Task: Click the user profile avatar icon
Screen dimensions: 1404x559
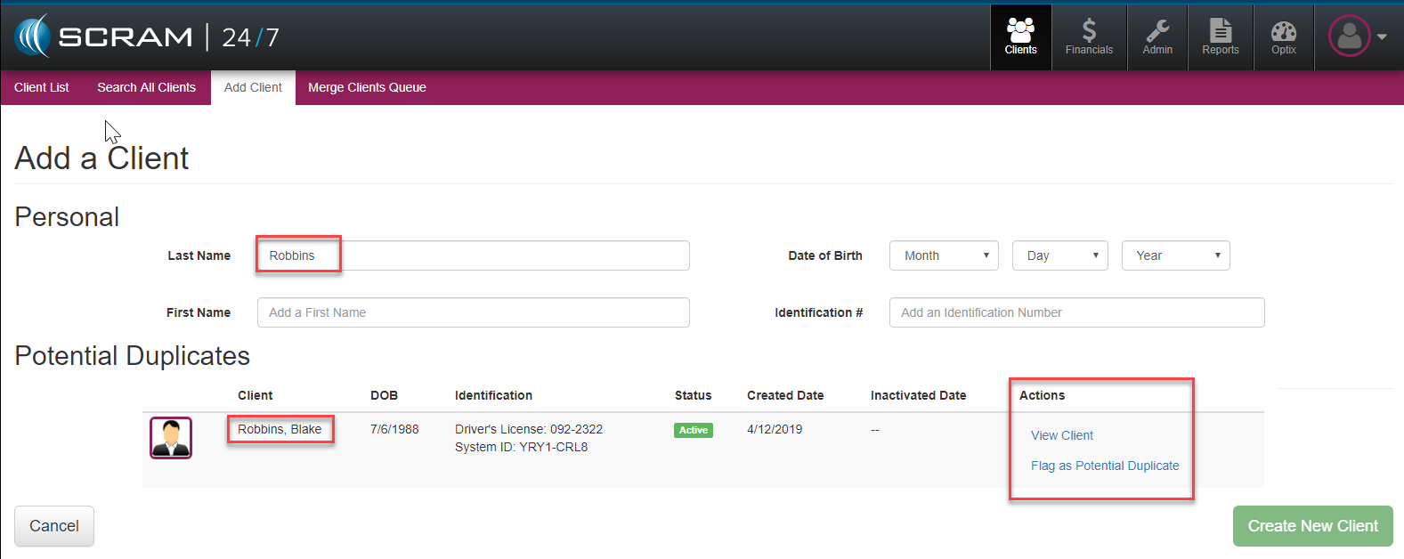Action: [x=1349, y=36]
